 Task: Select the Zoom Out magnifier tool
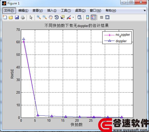coord(45,17)
